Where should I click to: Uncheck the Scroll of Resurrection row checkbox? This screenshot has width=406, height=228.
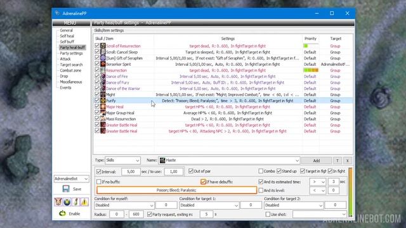pyautogui.click(x=97, y=46)
